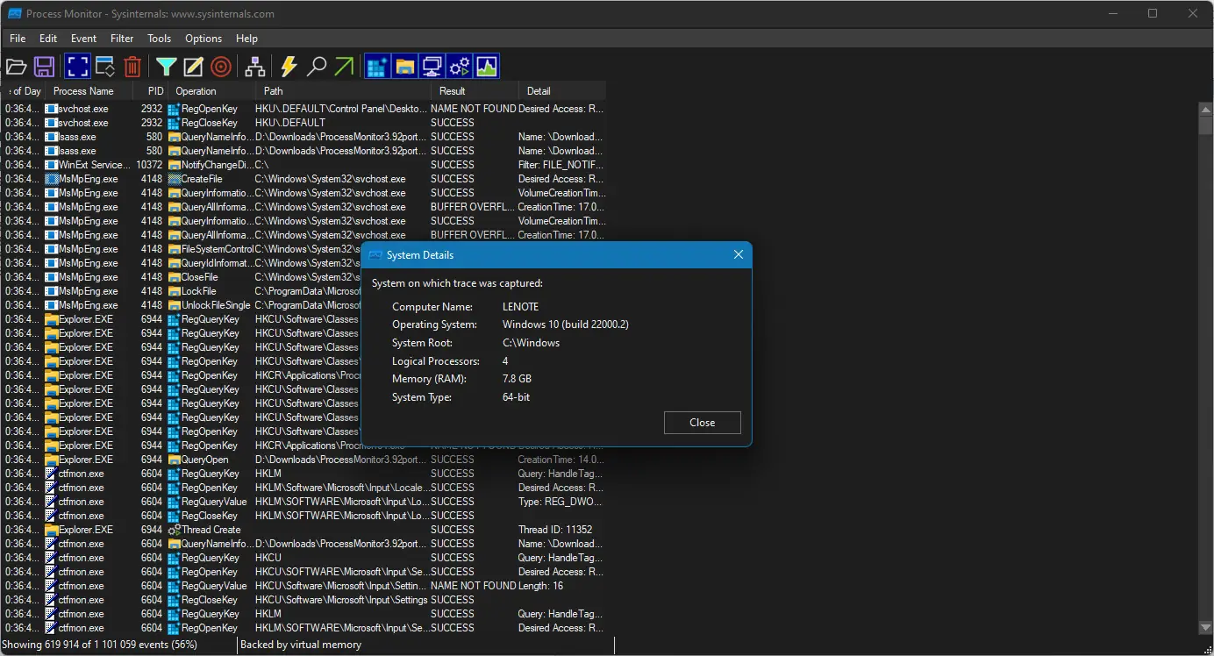Click the Detail column header

[x=562, y=91]
